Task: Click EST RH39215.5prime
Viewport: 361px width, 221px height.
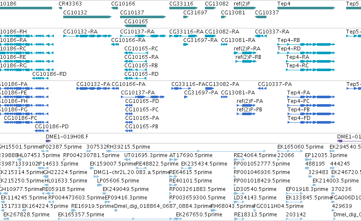Action: pos(129,147)
